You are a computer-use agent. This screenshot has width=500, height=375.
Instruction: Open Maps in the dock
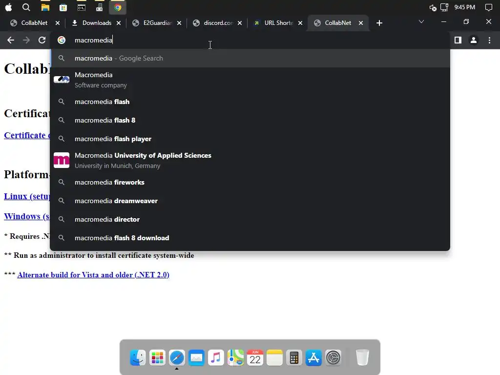tap(235, 357)
